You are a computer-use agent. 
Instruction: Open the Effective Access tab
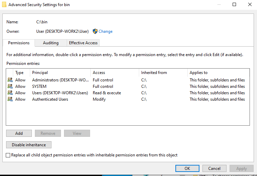(x=83, y=43)
